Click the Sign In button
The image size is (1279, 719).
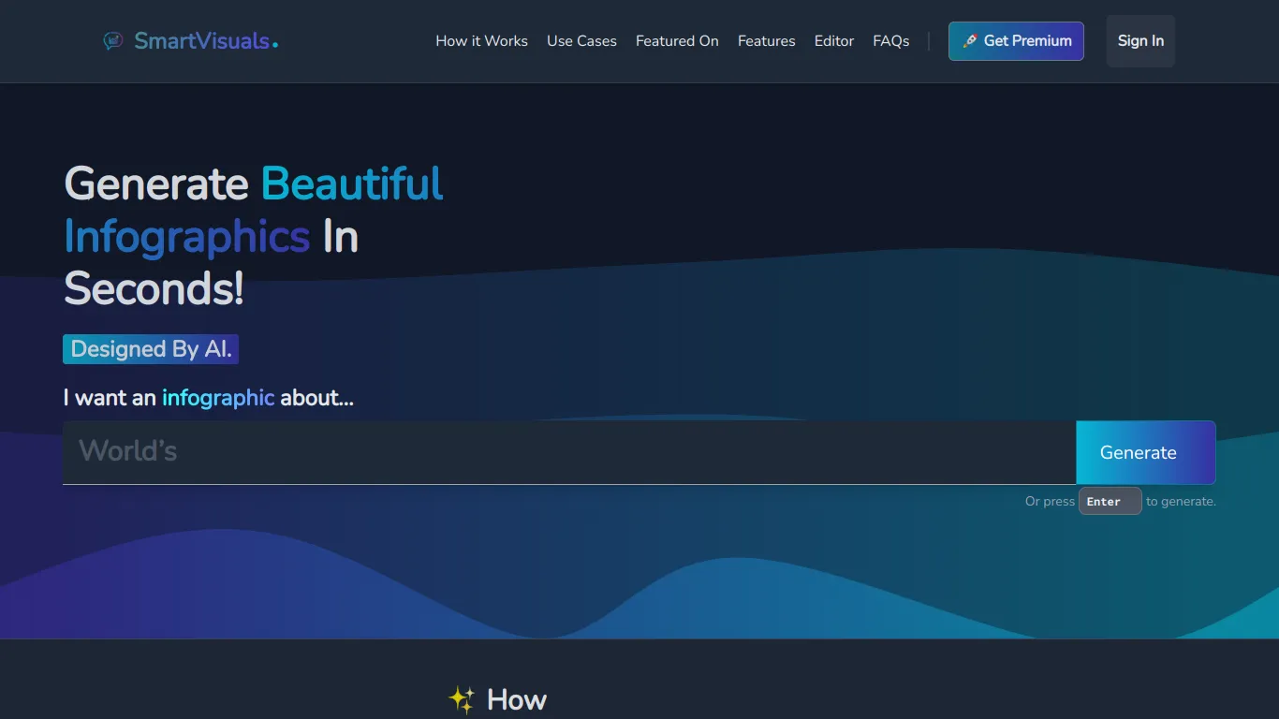(x=1140, y=41)
